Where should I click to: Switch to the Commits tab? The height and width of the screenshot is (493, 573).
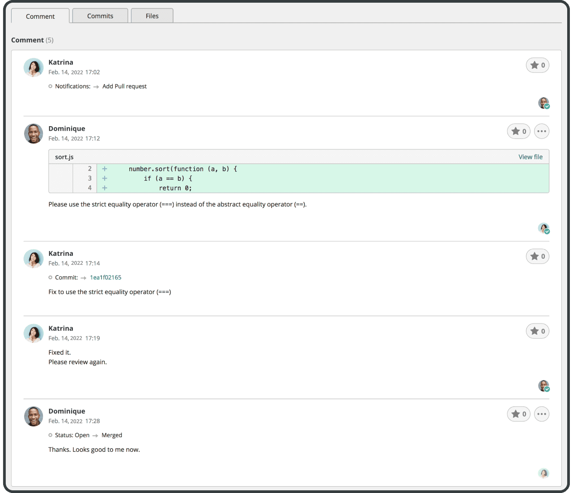click(100, 16)
